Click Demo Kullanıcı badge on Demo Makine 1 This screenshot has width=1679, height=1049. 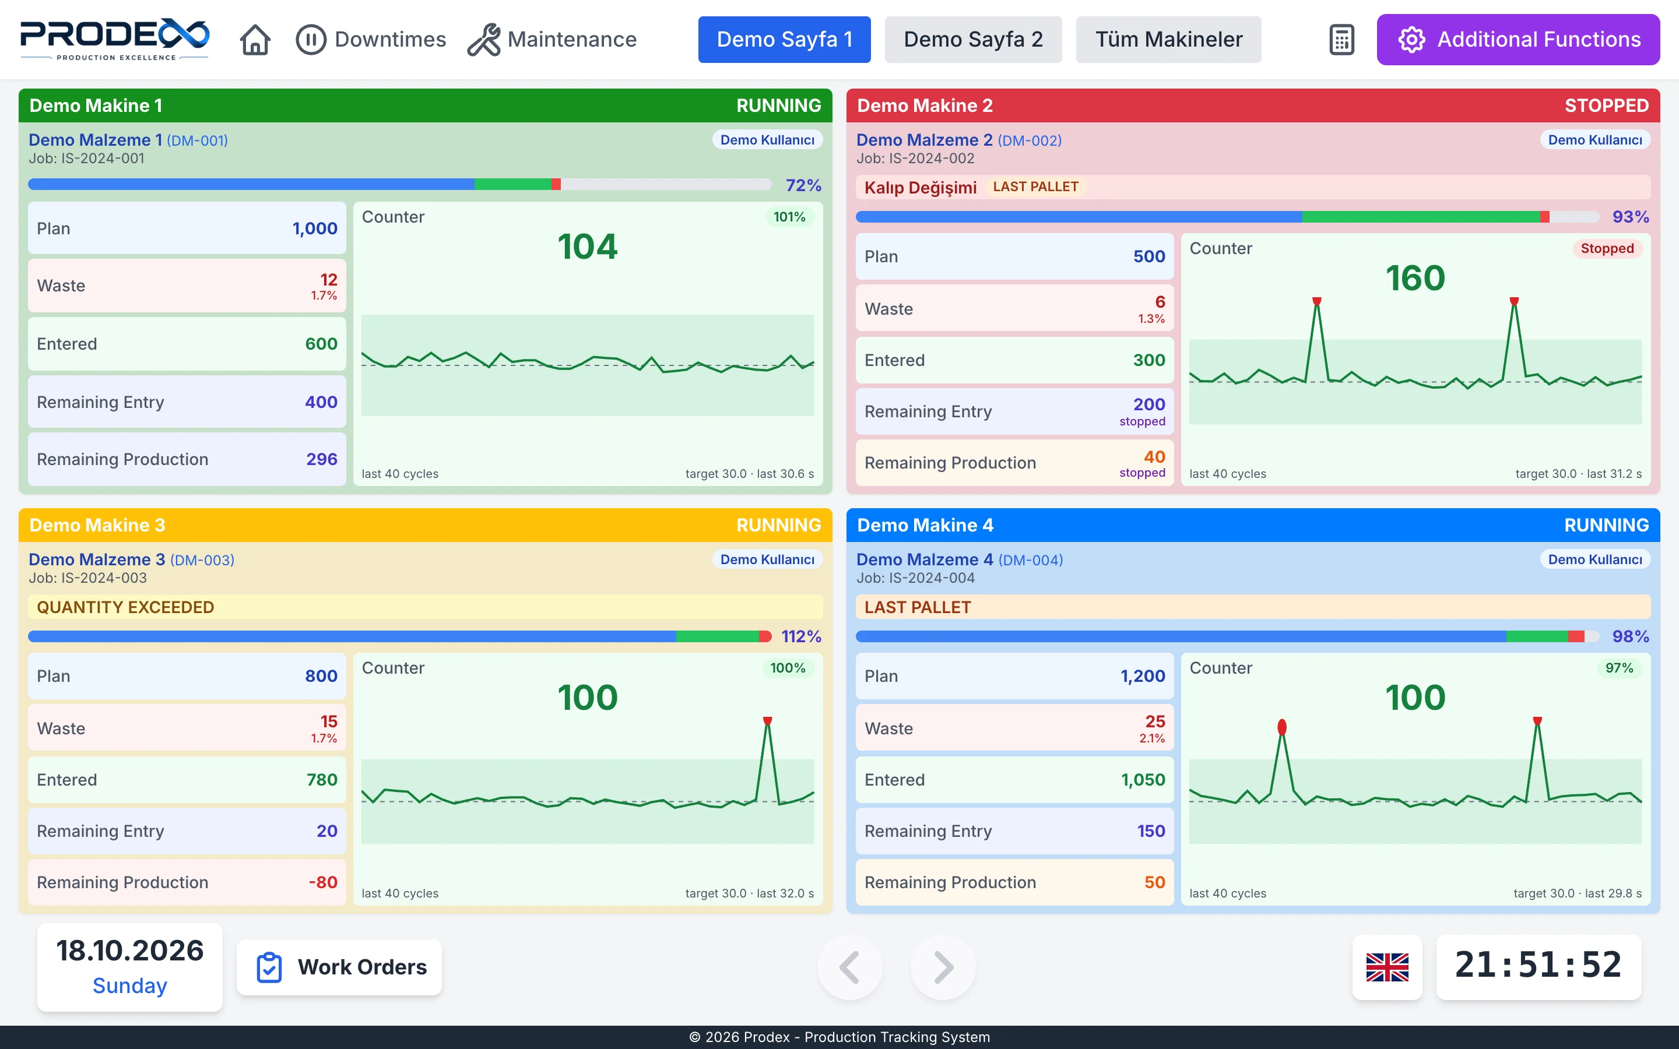pos(767,139)
